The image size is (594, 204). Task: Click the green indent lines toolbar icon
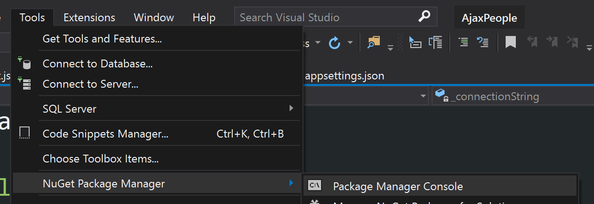pos(463,42)
